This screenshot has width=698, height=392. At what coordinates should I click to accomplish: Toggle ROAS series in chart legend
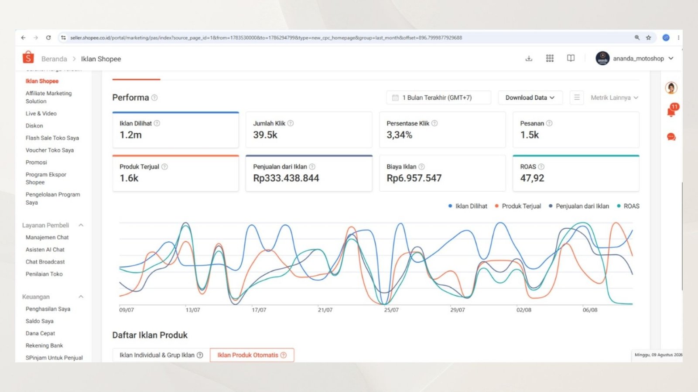click(x=628, y=206)
